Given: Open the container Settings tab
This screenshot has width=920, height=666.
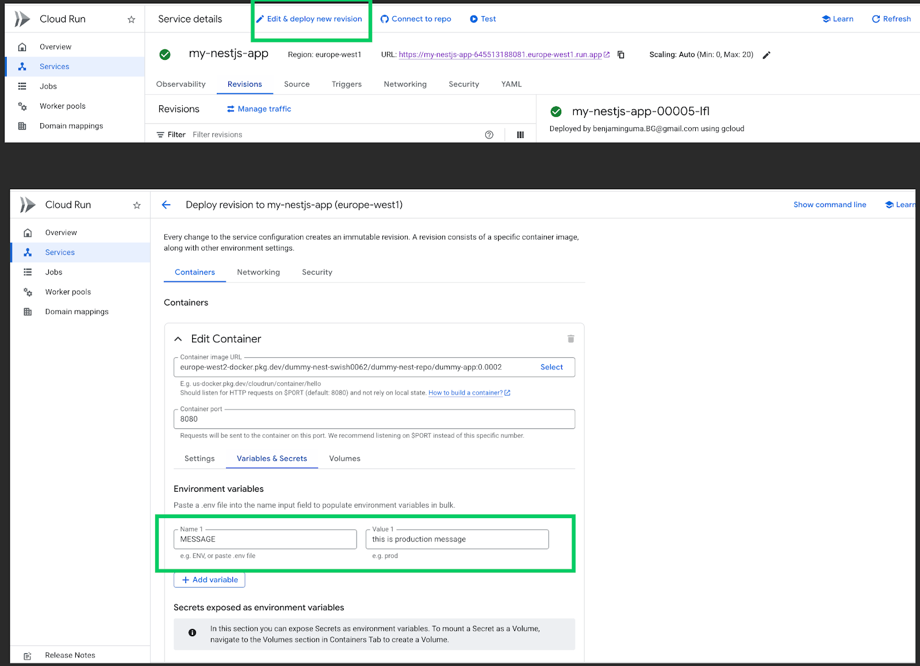Looking at the screenshot, I should tap(200, 458).
